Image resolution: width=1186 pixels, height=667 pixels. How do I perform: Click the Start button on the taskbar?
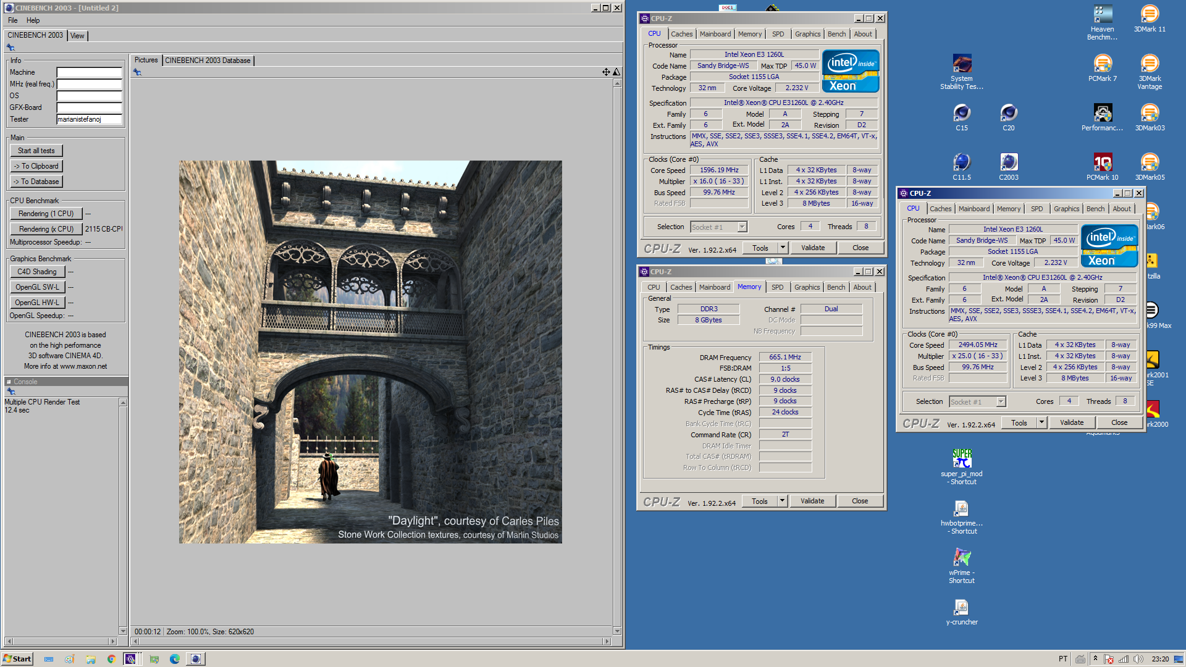[x=17, y=659]
